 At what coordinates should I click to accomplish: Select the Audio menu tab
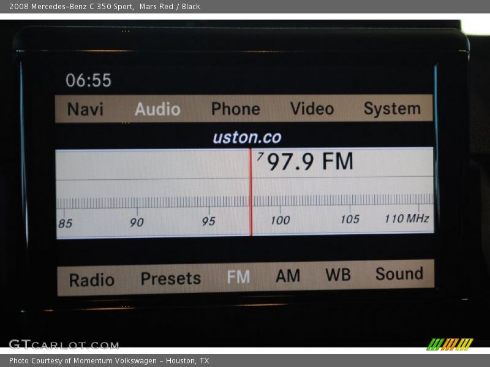[x=157, y=109]
